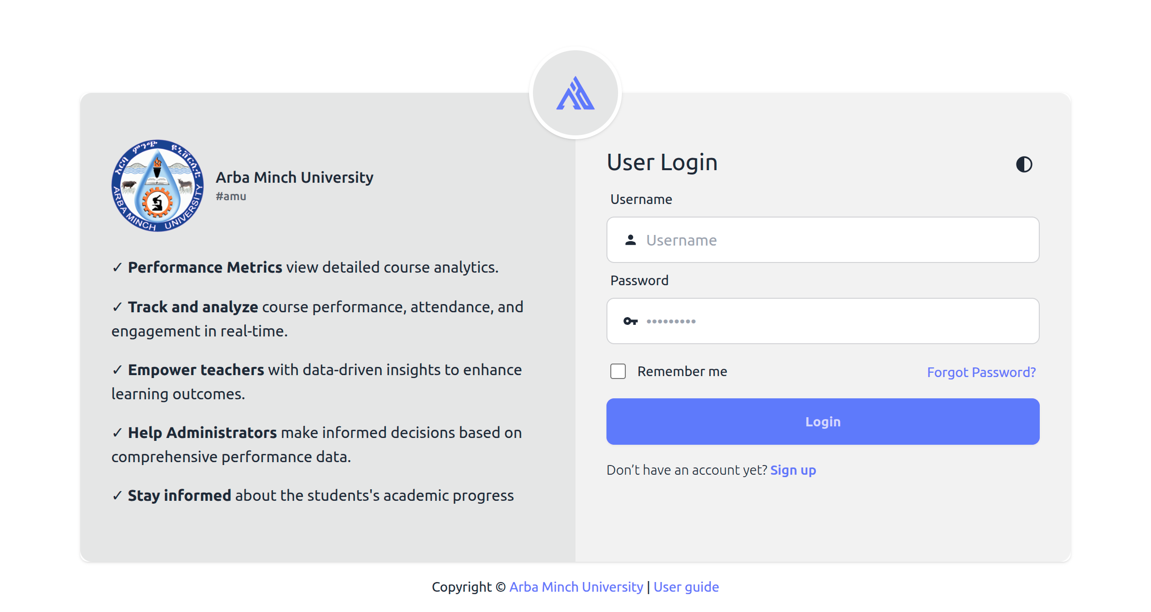Click the Remember me label text

point(682,371)
